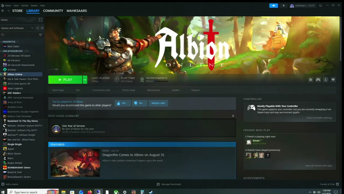This screenshot has width=344, height=194.
Task: Click the Aimlabs icon in library list
Action: point(5,70)
